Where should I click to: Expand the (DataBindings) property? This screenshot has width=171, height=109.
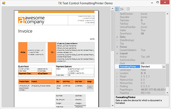[117, 40]
